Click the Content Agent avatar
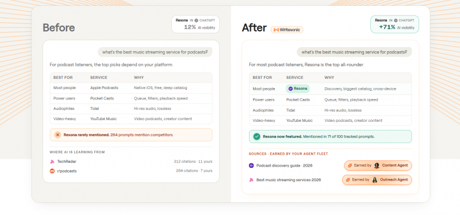 tap(377, 166)
